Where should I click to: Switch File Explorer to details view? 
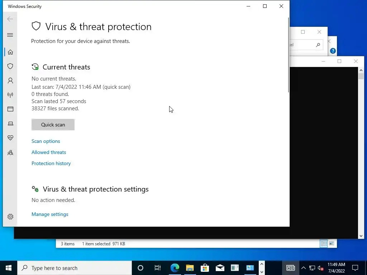click(324, 243)
